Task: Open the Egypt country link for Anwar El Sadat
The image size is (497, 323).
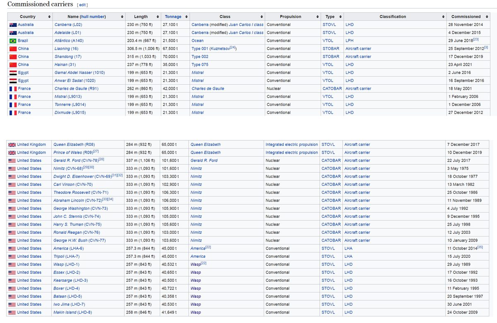Action: point(23,81)
